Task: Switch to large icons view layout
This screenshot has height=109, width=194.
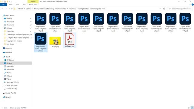Action: click(192, 108)
